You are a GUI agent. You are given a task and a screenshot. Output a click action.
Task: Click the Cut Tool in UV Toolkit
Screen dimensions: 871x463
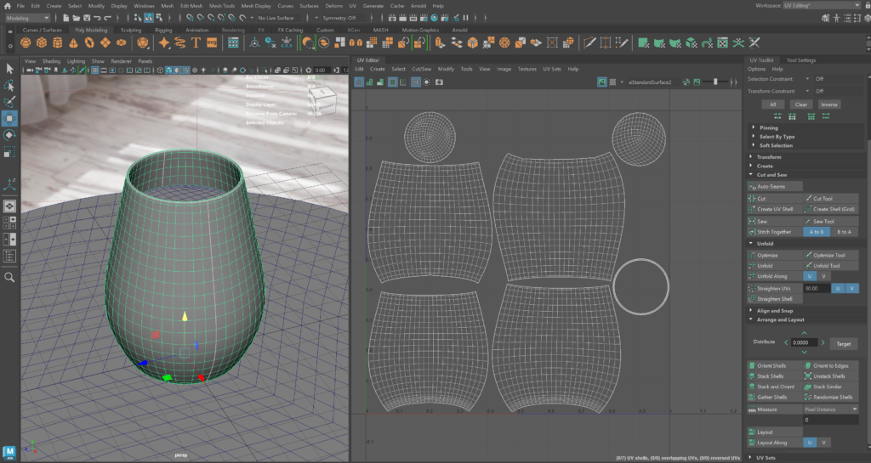831,199
